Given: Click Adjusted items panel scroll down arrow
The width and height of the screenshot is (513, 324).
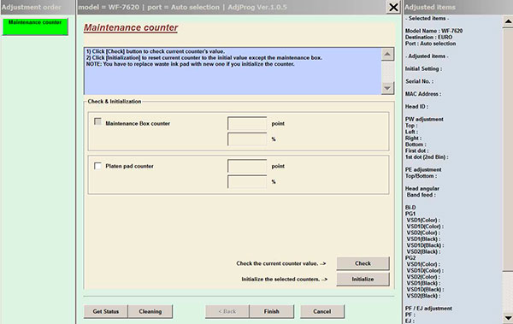Looking at the screenshot, I should click(508, 317).
